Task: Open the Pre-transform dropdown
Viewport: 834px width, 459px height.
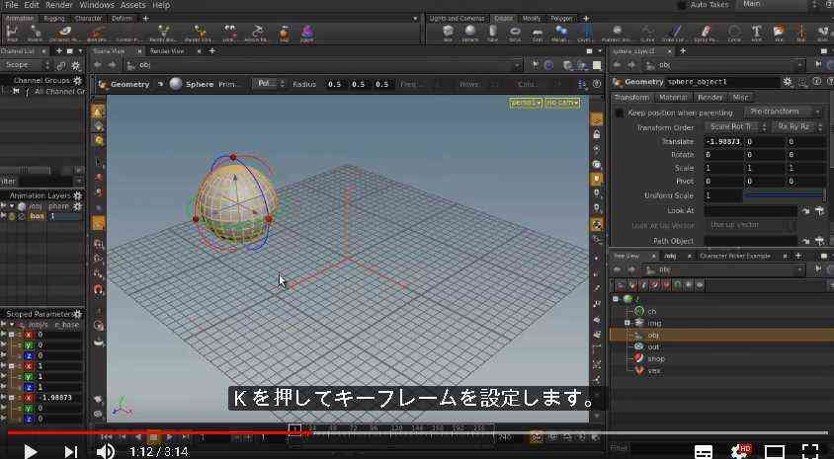Action: point(783,112)
